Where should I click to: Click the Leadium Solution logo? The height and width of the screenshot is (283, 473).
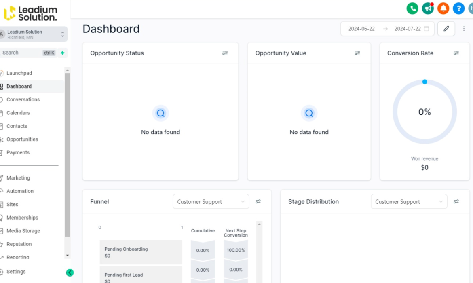30,13
